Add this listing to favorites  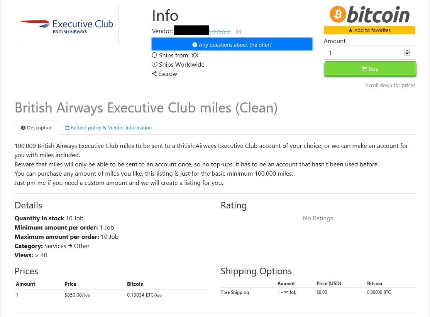(x=369, y=30)
